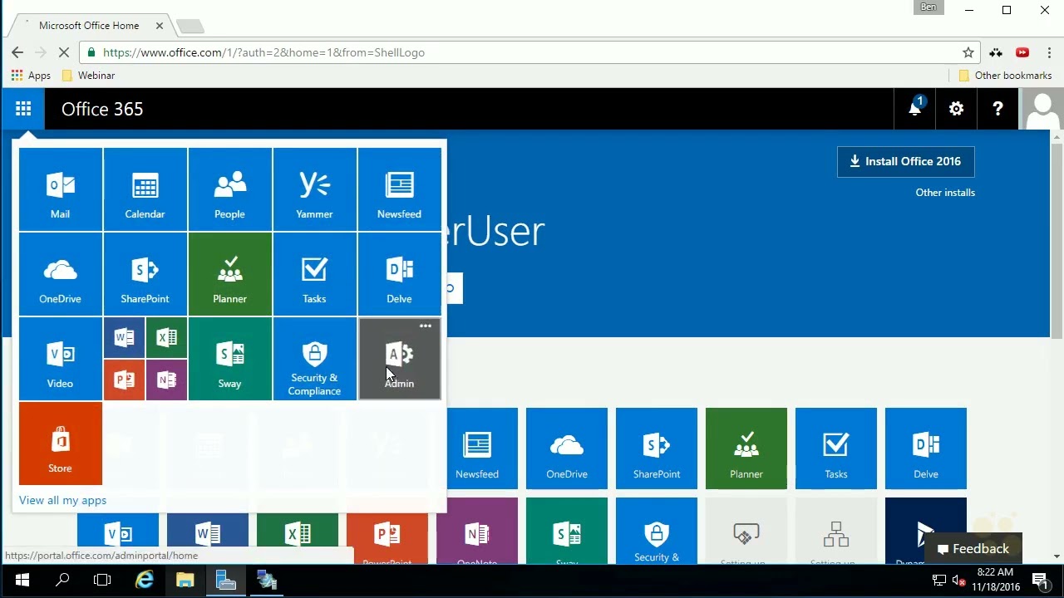Screen dimensions: 1064x598
Task: Click the Install Office 2016 button
Action: (x=906, y=162)
